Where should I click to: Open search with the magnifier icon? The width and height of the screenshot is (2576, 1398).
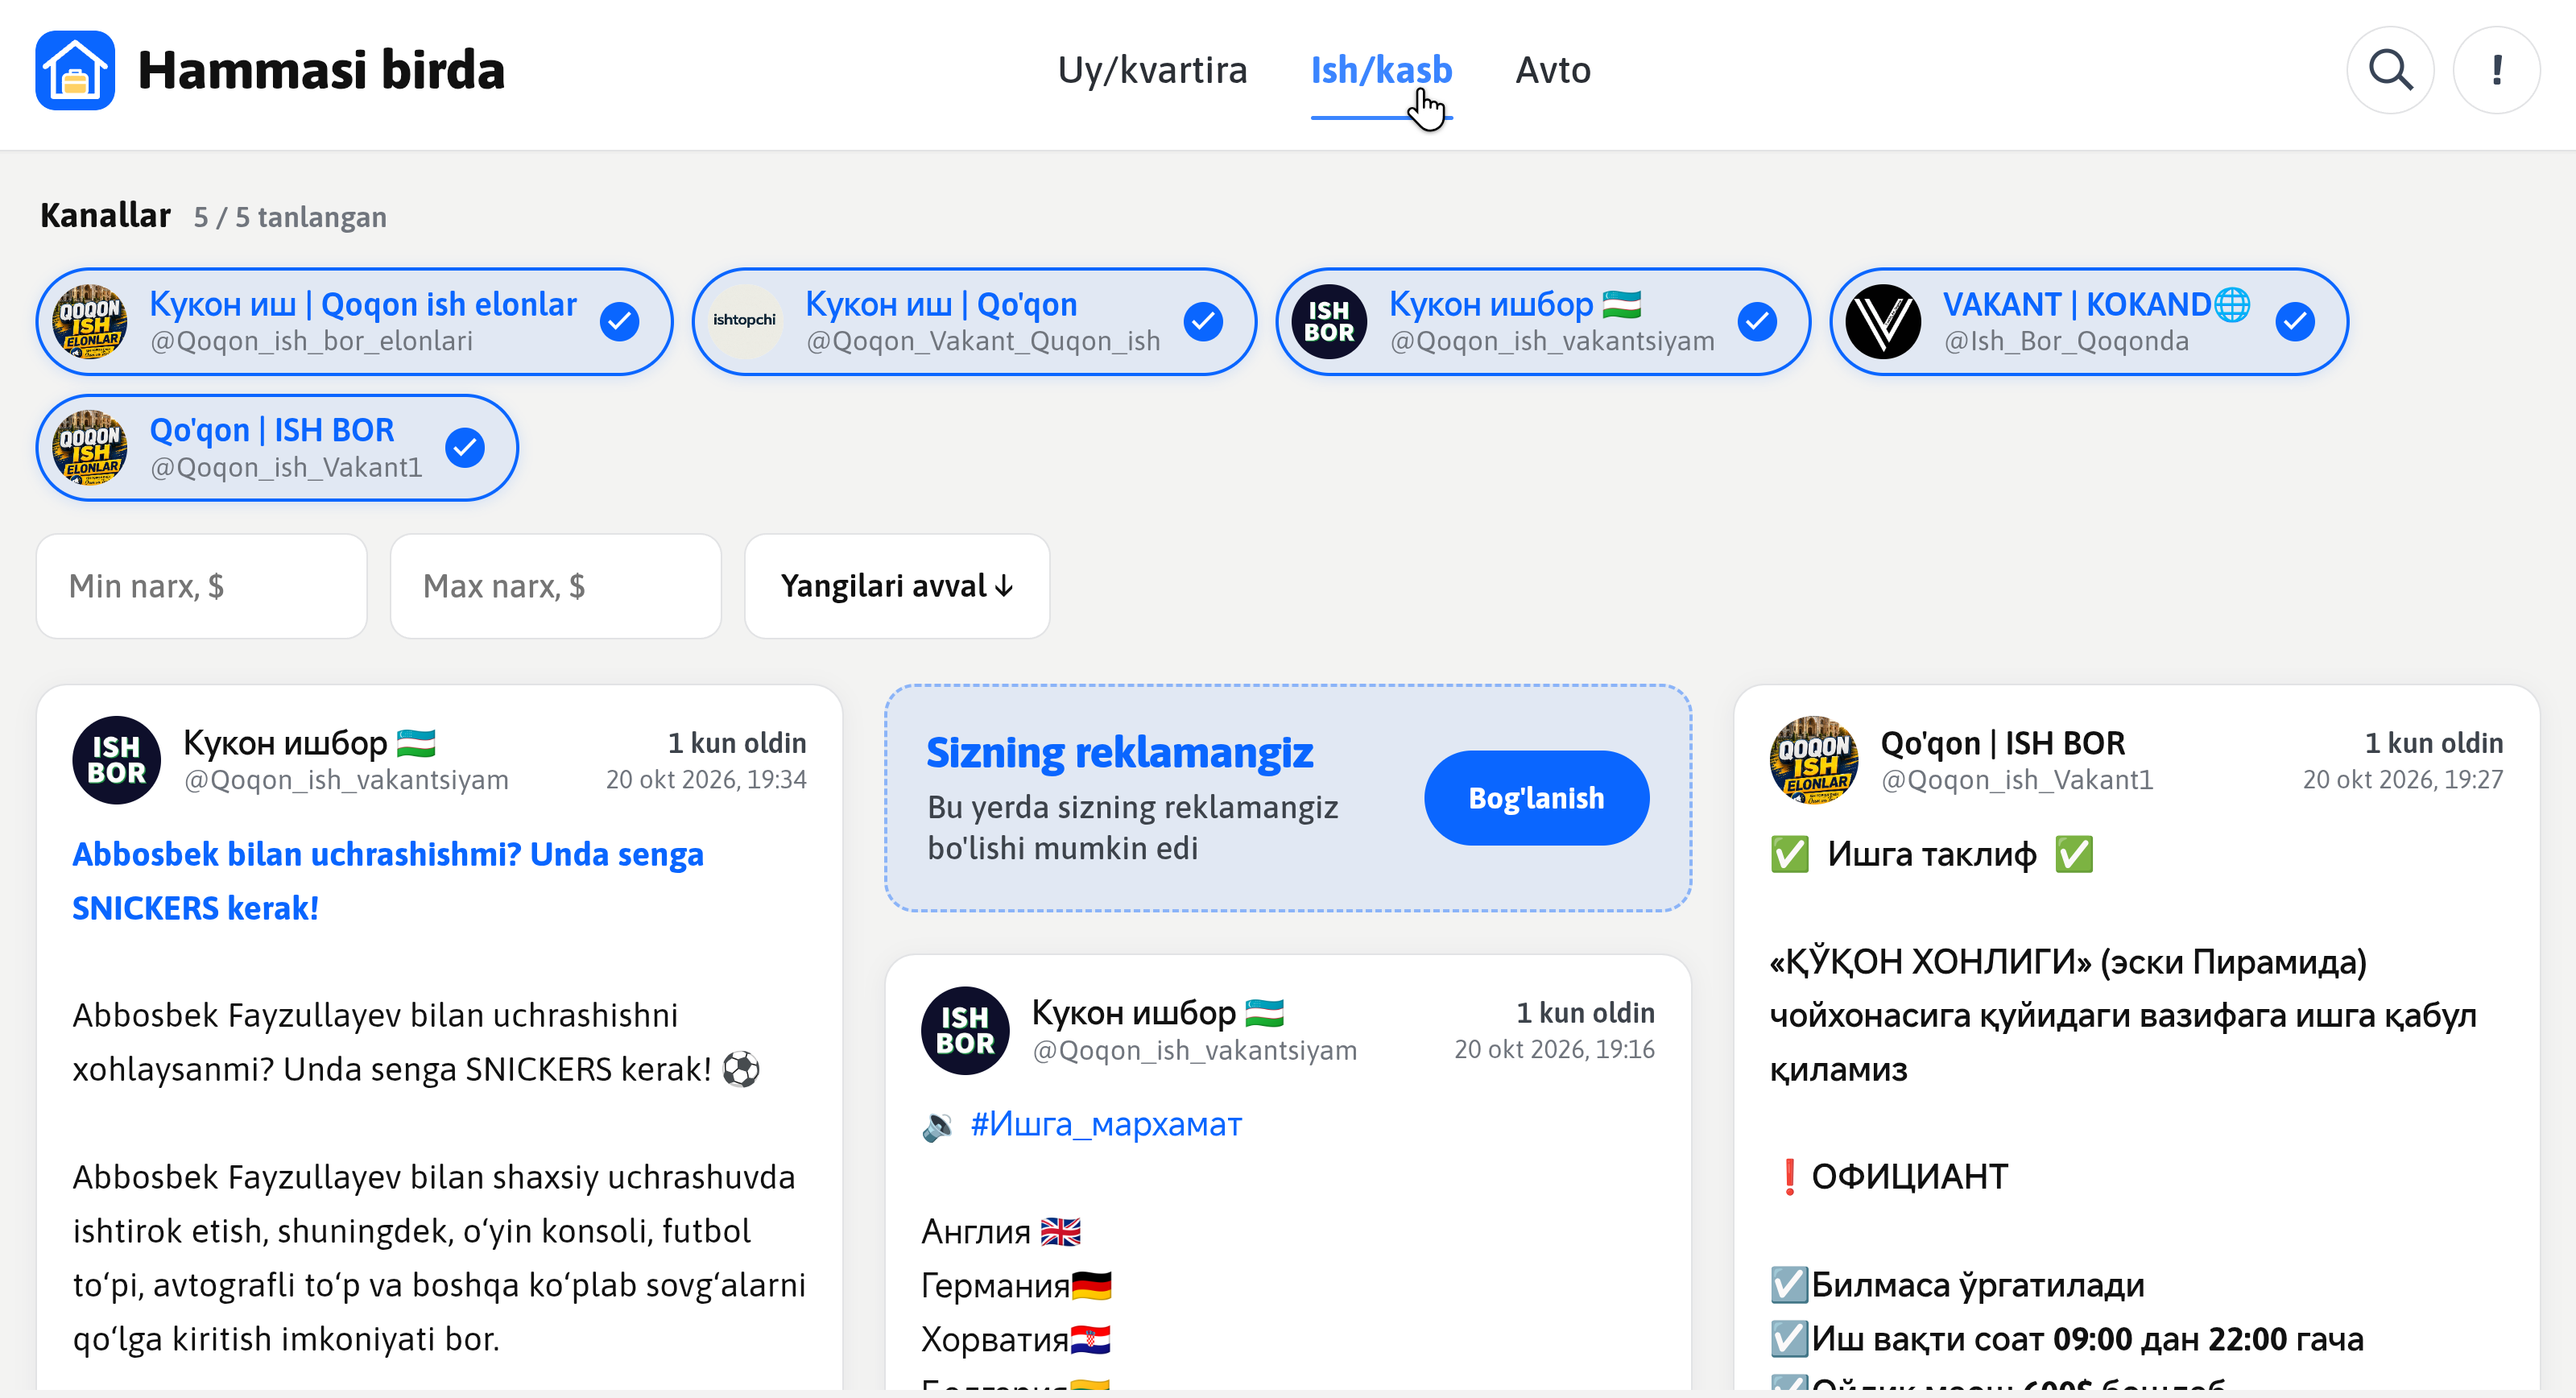tap(2390, 70)
